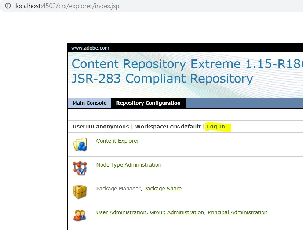The image size is (303, 230).
Task: Click the 'Content Repository Extreme' heading
Action: [x=156, y=64]
